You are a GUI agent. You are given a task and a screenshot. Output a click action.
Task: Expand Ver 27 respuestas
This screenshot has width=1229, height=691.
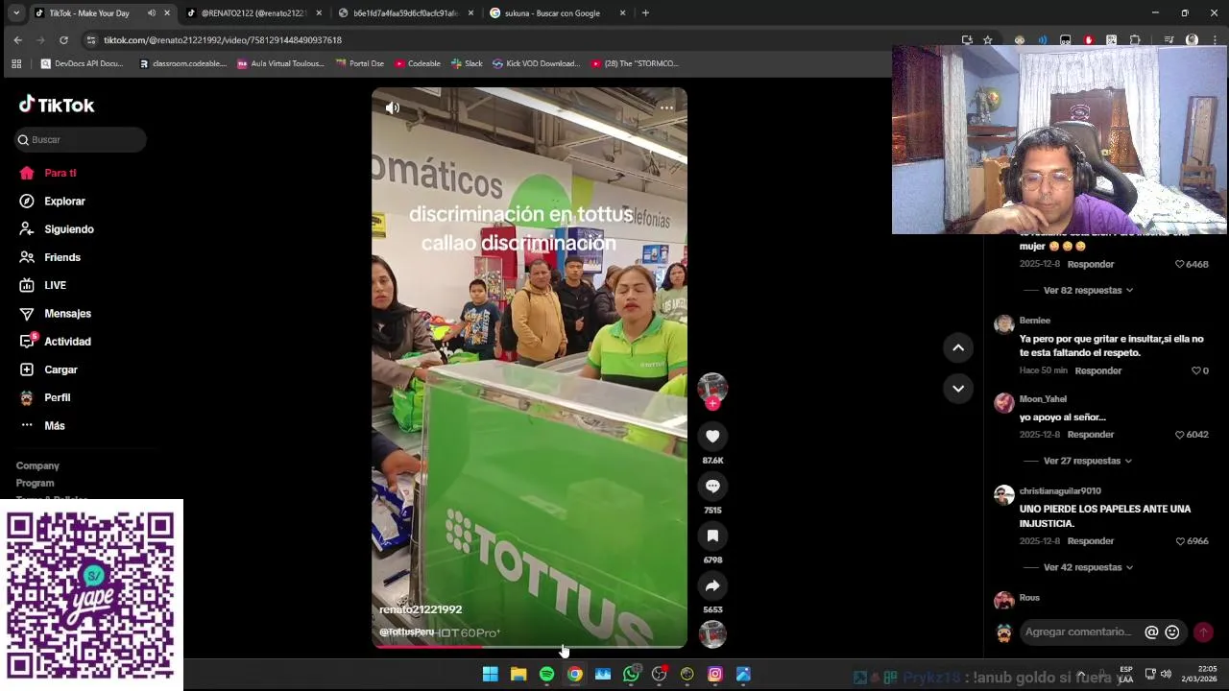pos(1088,461)
